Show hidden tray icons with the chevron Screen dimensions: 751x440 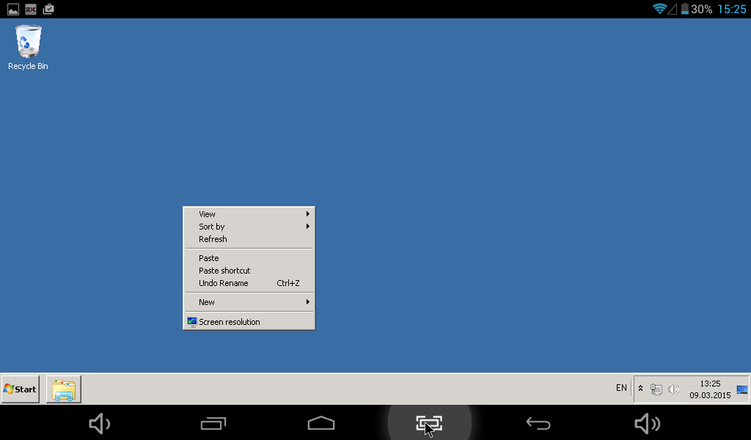[x=640, y=389]
